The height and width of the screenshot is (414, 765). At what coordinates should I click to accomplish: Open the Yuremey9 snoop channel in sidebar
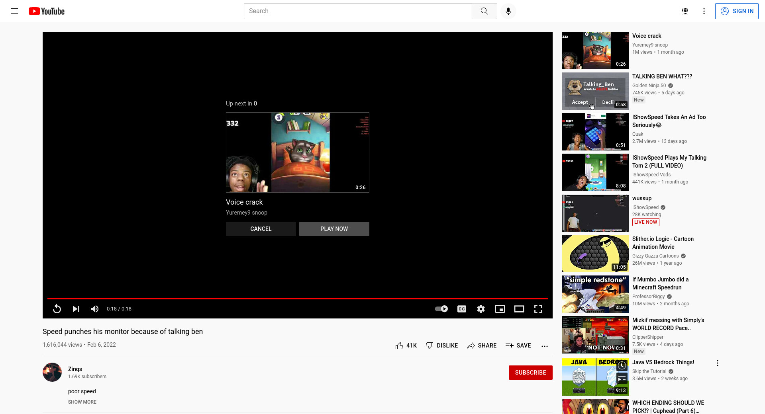click(650, 45)
